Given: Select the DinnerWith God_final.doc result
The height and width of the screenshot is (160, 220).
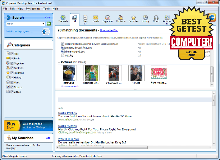Looking at the screenshot, I should point(78,48).
